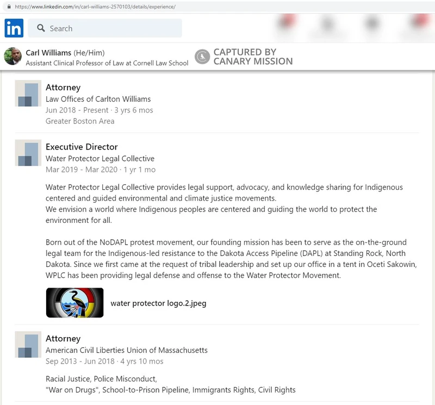This screenshot has height=405, width=435.
Task: Click the 'Jun 2018 - Present' date text
Action: [77, 110]
